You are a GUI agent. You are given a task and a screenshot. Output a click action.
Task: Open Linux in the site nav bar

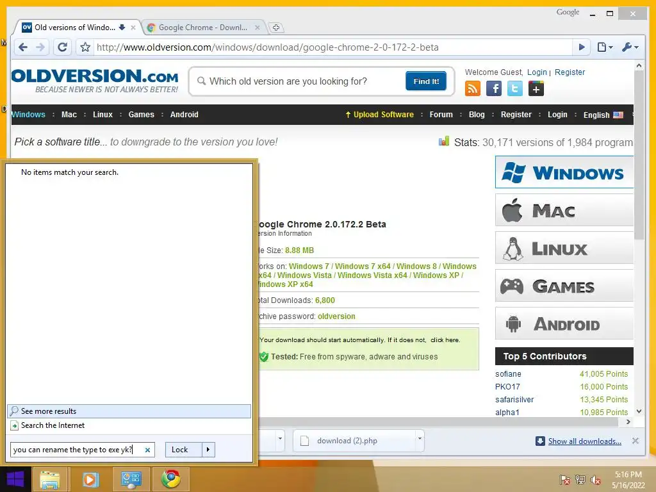pos(102,114)
